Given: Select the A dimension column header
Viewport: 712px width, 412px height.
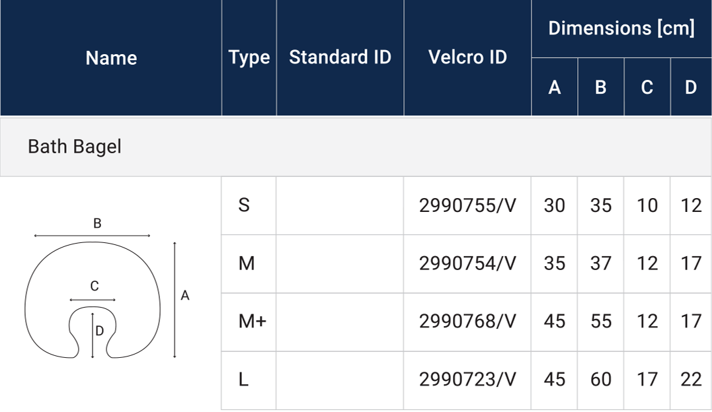Looking at the screenshot, I should (x=555, y=87).
